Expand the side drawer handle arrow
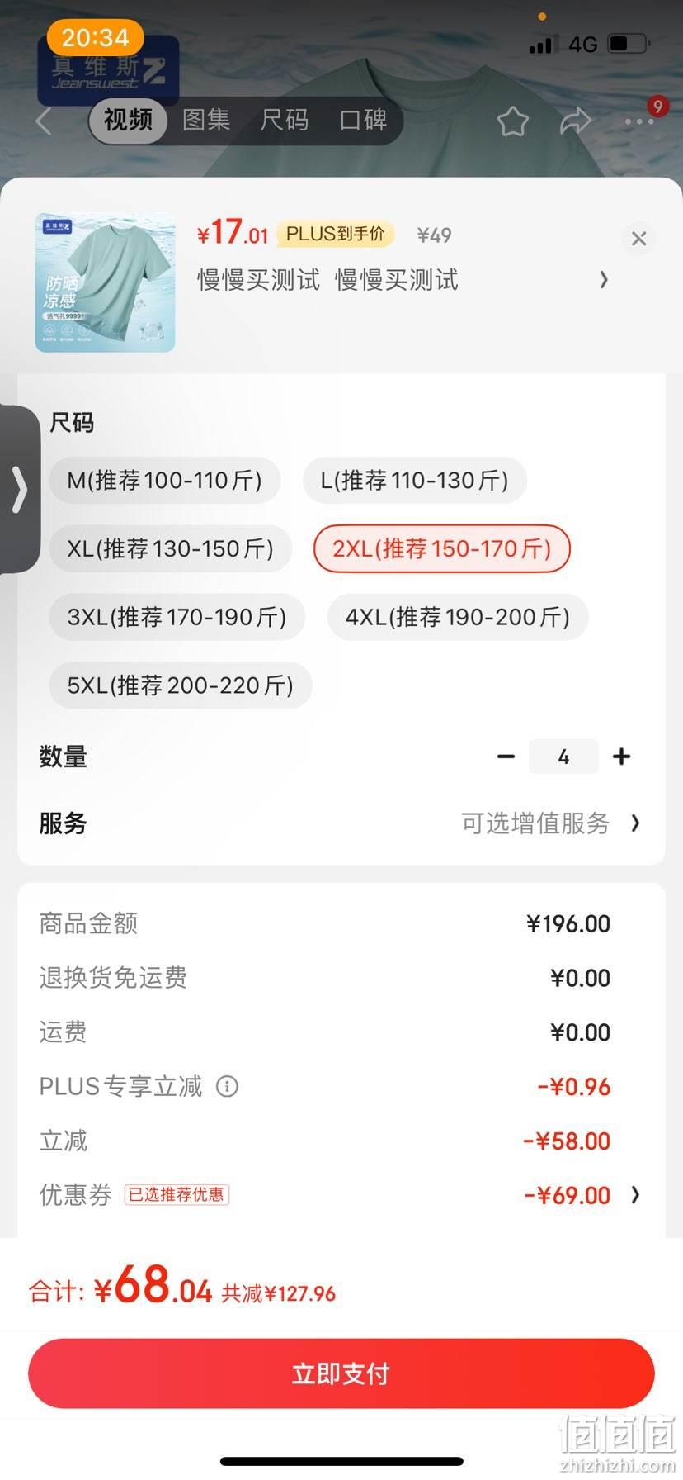 point(19,489)
